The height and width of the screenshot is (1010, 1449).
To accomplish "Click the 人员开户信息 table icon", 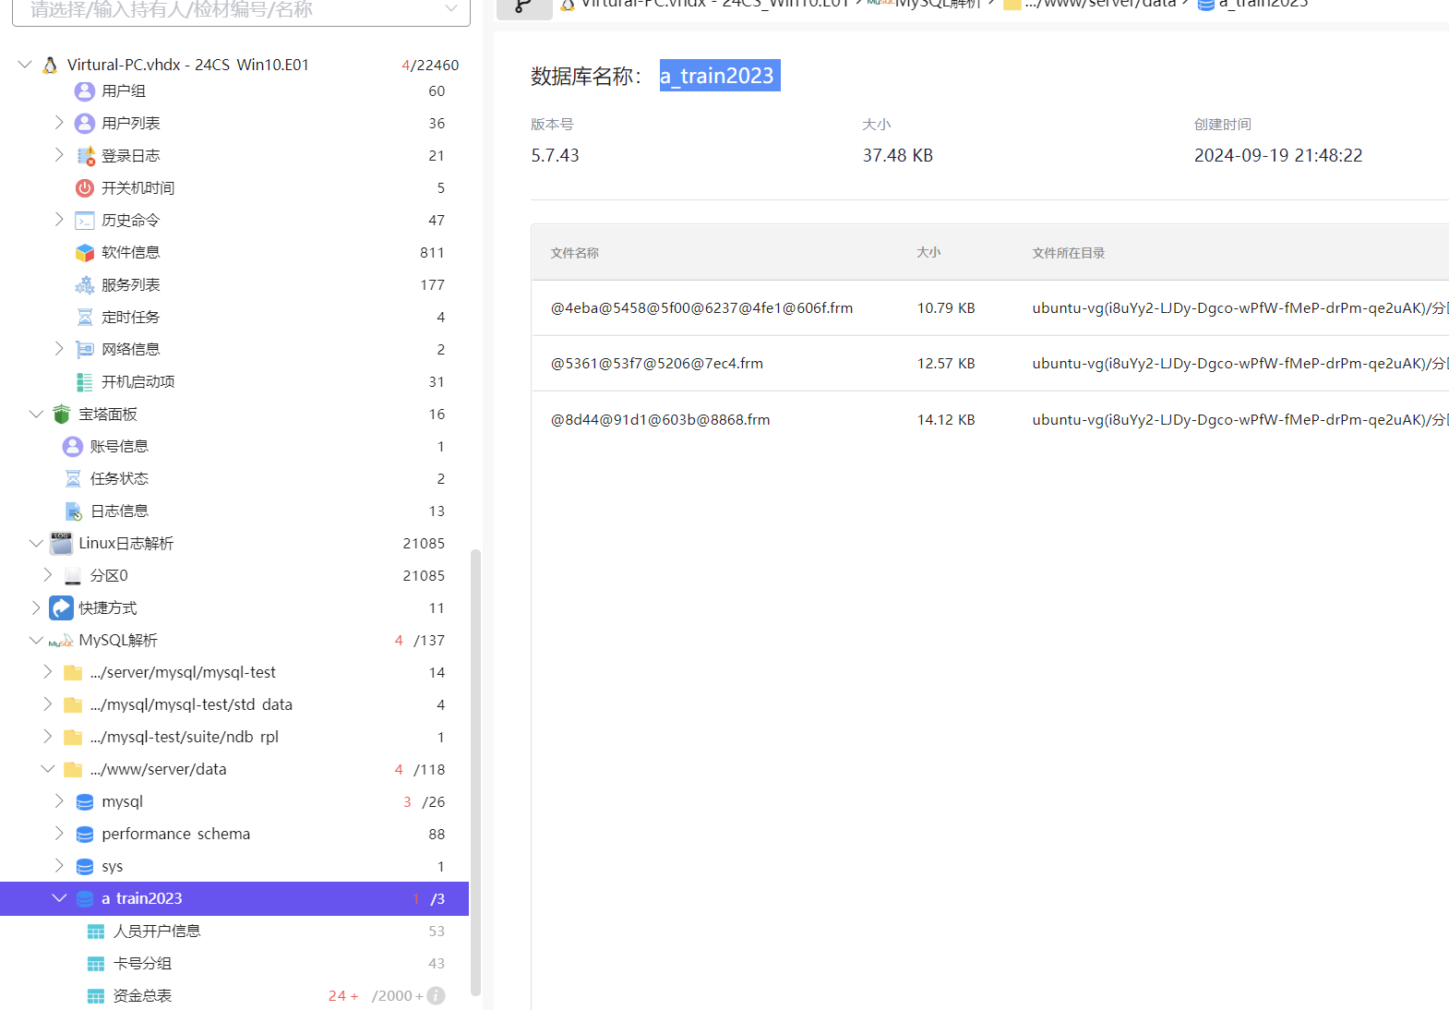I will click(x=96, y=932).
